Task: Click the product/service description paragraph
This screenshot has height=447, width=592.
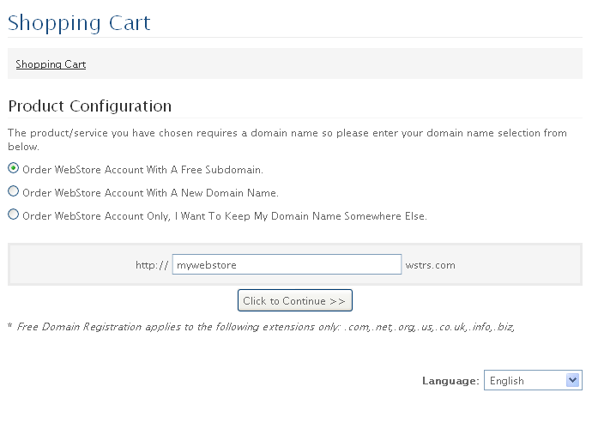Action: click(x=287, y=140)
